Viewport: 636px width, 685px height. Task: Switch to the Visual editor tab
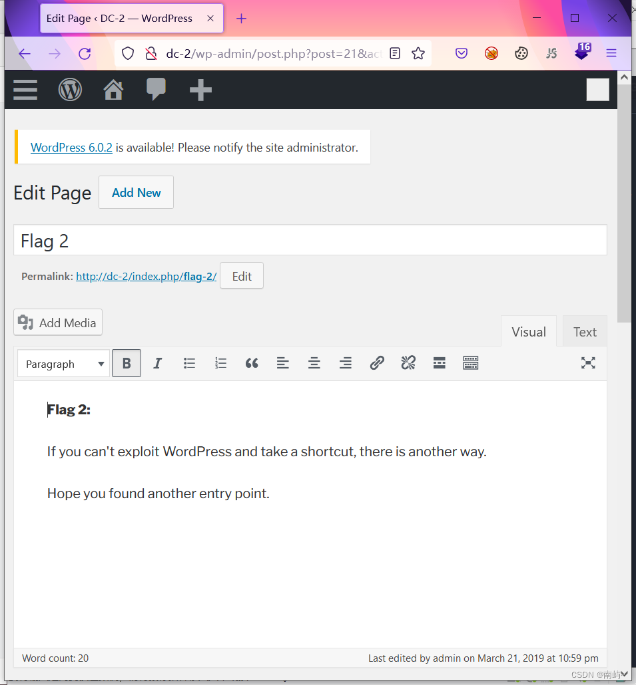point(528,332)
